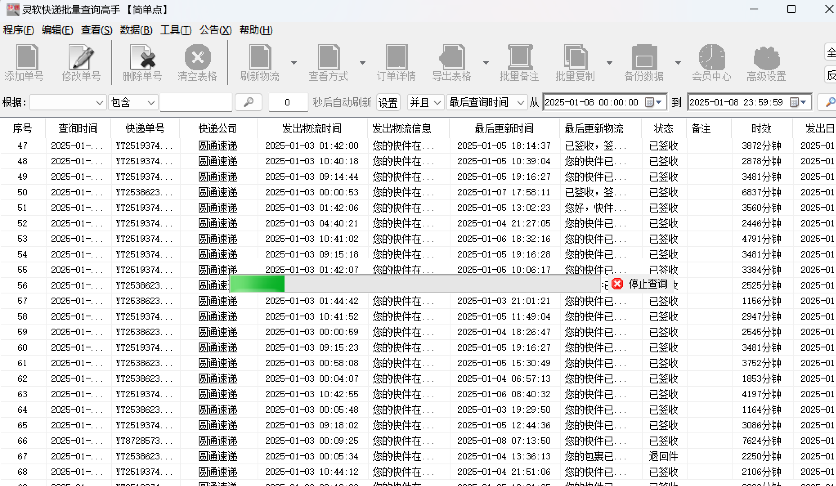Sort by the 序号 column header
Image resolution: width=836 pixels, height=486 pixels.
coord(22,129)
